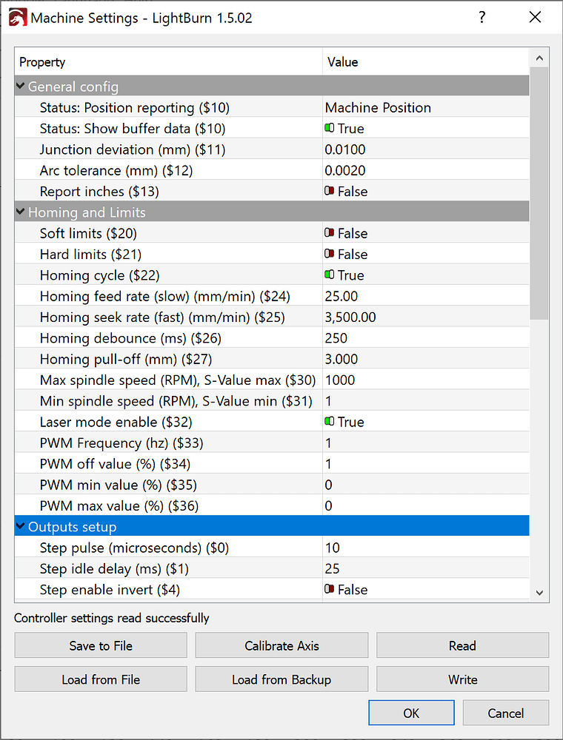Toggle Laser mode enable ($32) switch

point(329,421)
